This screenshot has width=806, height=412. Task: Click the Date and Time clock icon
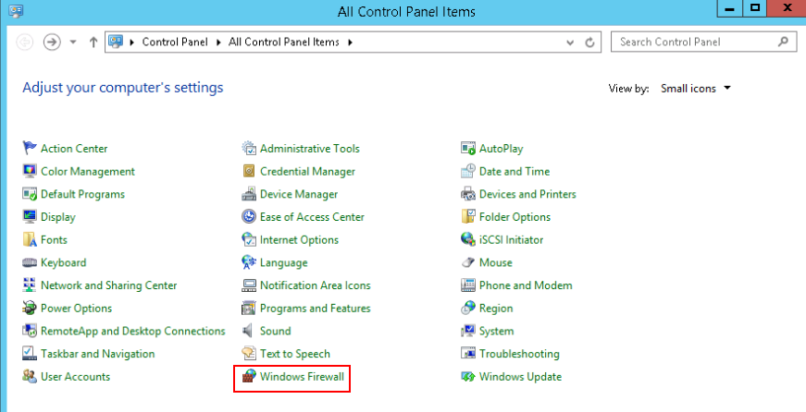[x=468, y=171]
